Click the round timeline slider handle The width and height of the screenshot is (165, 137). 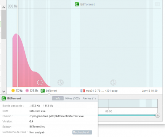click(158, 115)
